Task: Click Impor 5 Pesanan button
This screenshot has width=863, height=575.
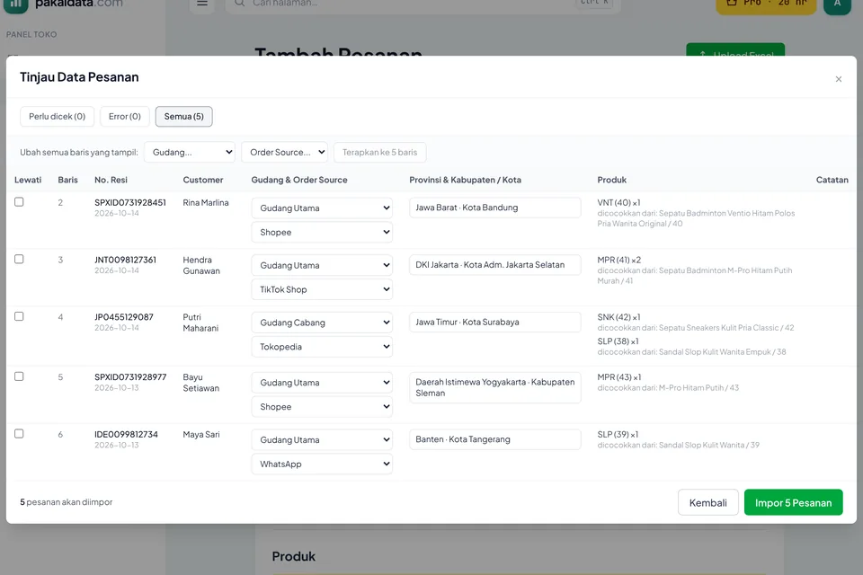Action: [793, 502]
